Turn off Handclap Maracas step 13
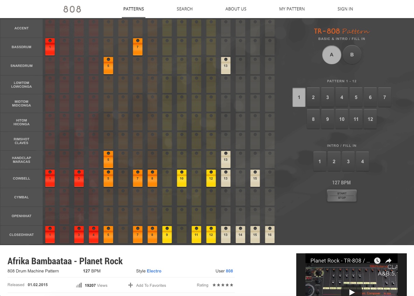Viewport: 414px width, 296px height. pyautogui.click(x=226, y=159)
